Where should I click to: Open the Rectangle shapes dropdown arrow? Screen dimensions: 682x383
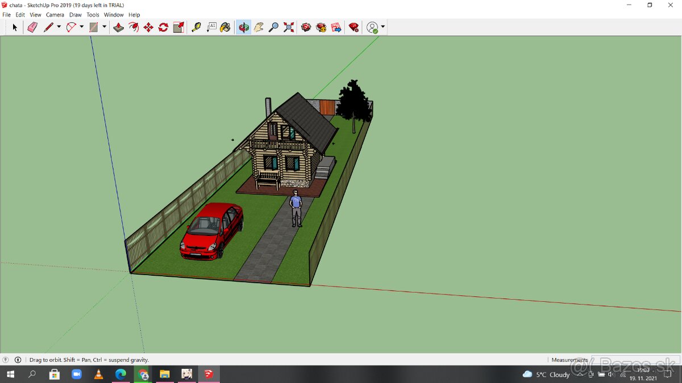click(104, 27)
